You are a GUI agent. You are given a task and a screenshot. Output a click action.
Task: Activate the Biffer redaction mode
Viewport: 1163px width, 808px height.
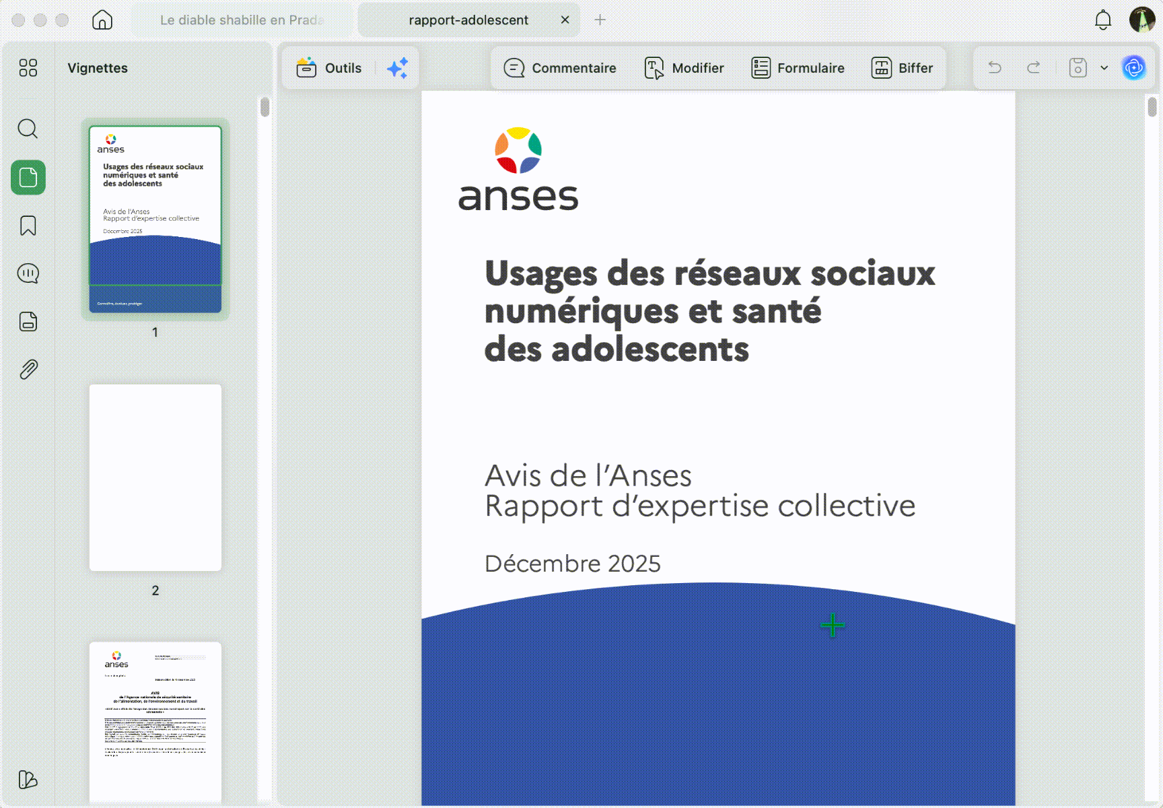pyautogui.click(x=902, y=68)
